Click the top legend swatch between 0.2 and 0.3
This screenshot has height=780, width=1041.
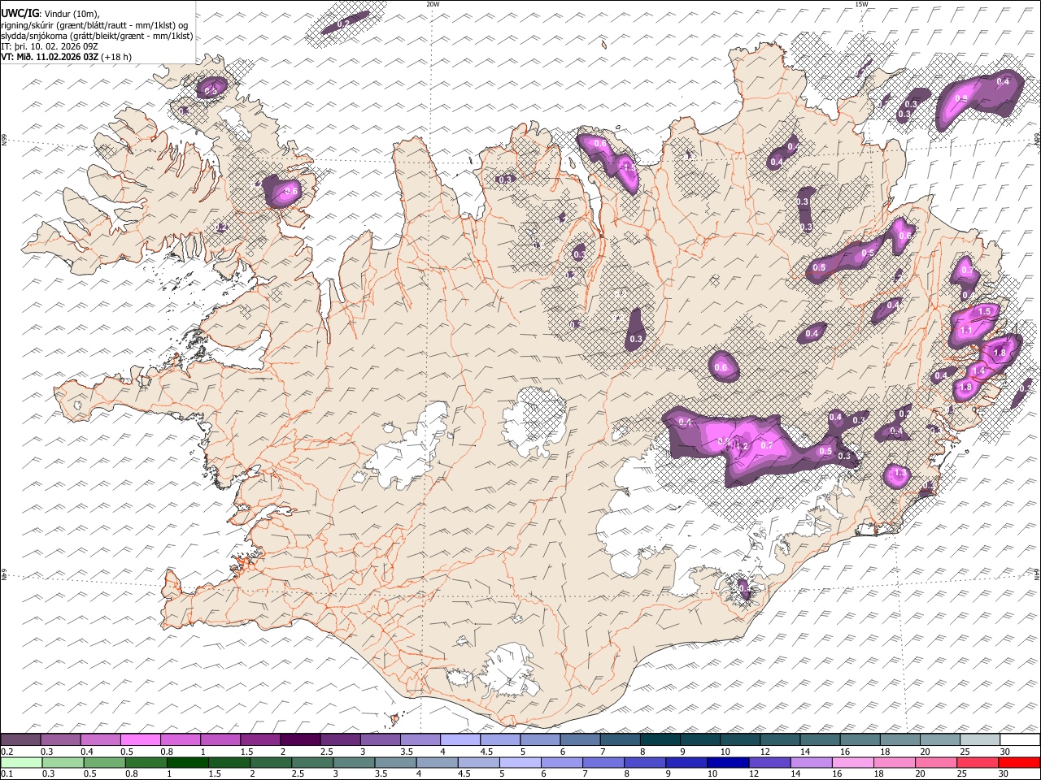(20, 740)
